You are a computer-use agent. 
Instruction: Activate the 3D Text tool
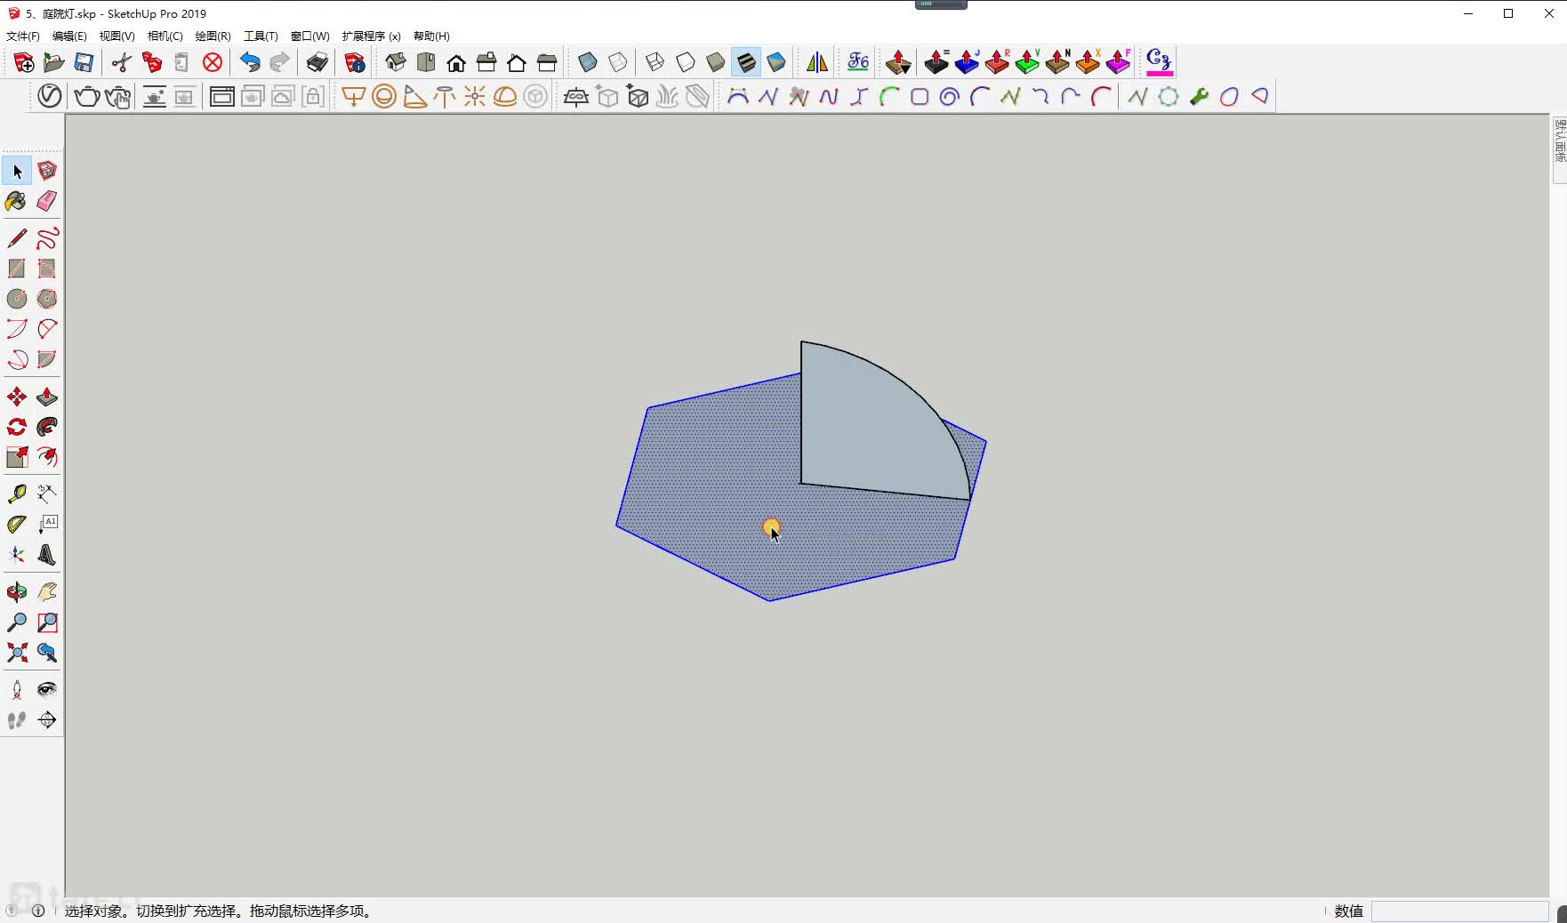[47, 555]
